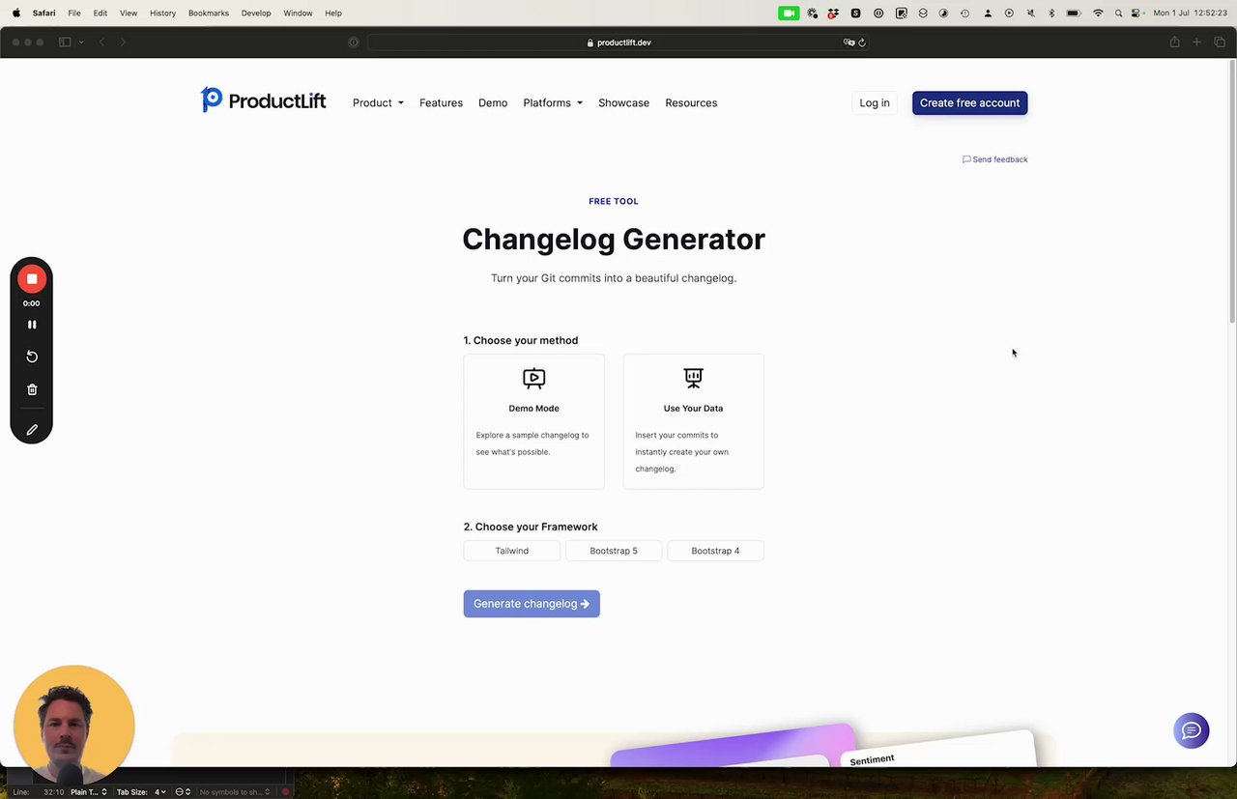This screenshot has height=799, width=1237.
Task: Reload the page in Safari
Action: (861, 43)
